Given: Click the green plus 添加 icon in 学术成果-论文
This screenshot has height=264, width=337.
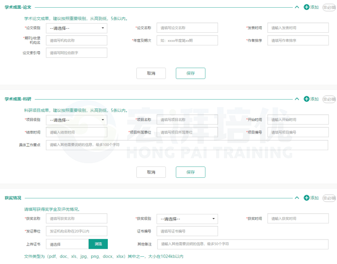Looking at the screenshot, I should point(306,7).
